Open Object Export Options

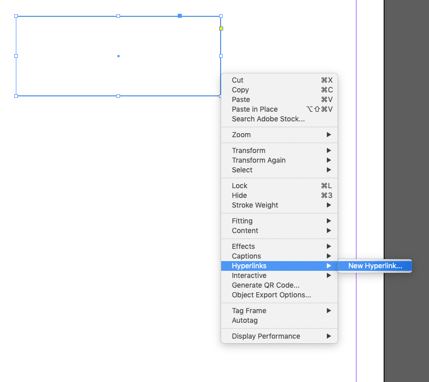(x=271, y=295)
